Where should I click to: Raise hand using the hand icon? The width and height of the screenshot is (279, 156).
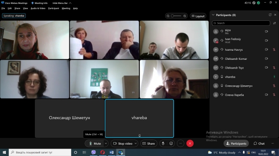tap(163, 143)
